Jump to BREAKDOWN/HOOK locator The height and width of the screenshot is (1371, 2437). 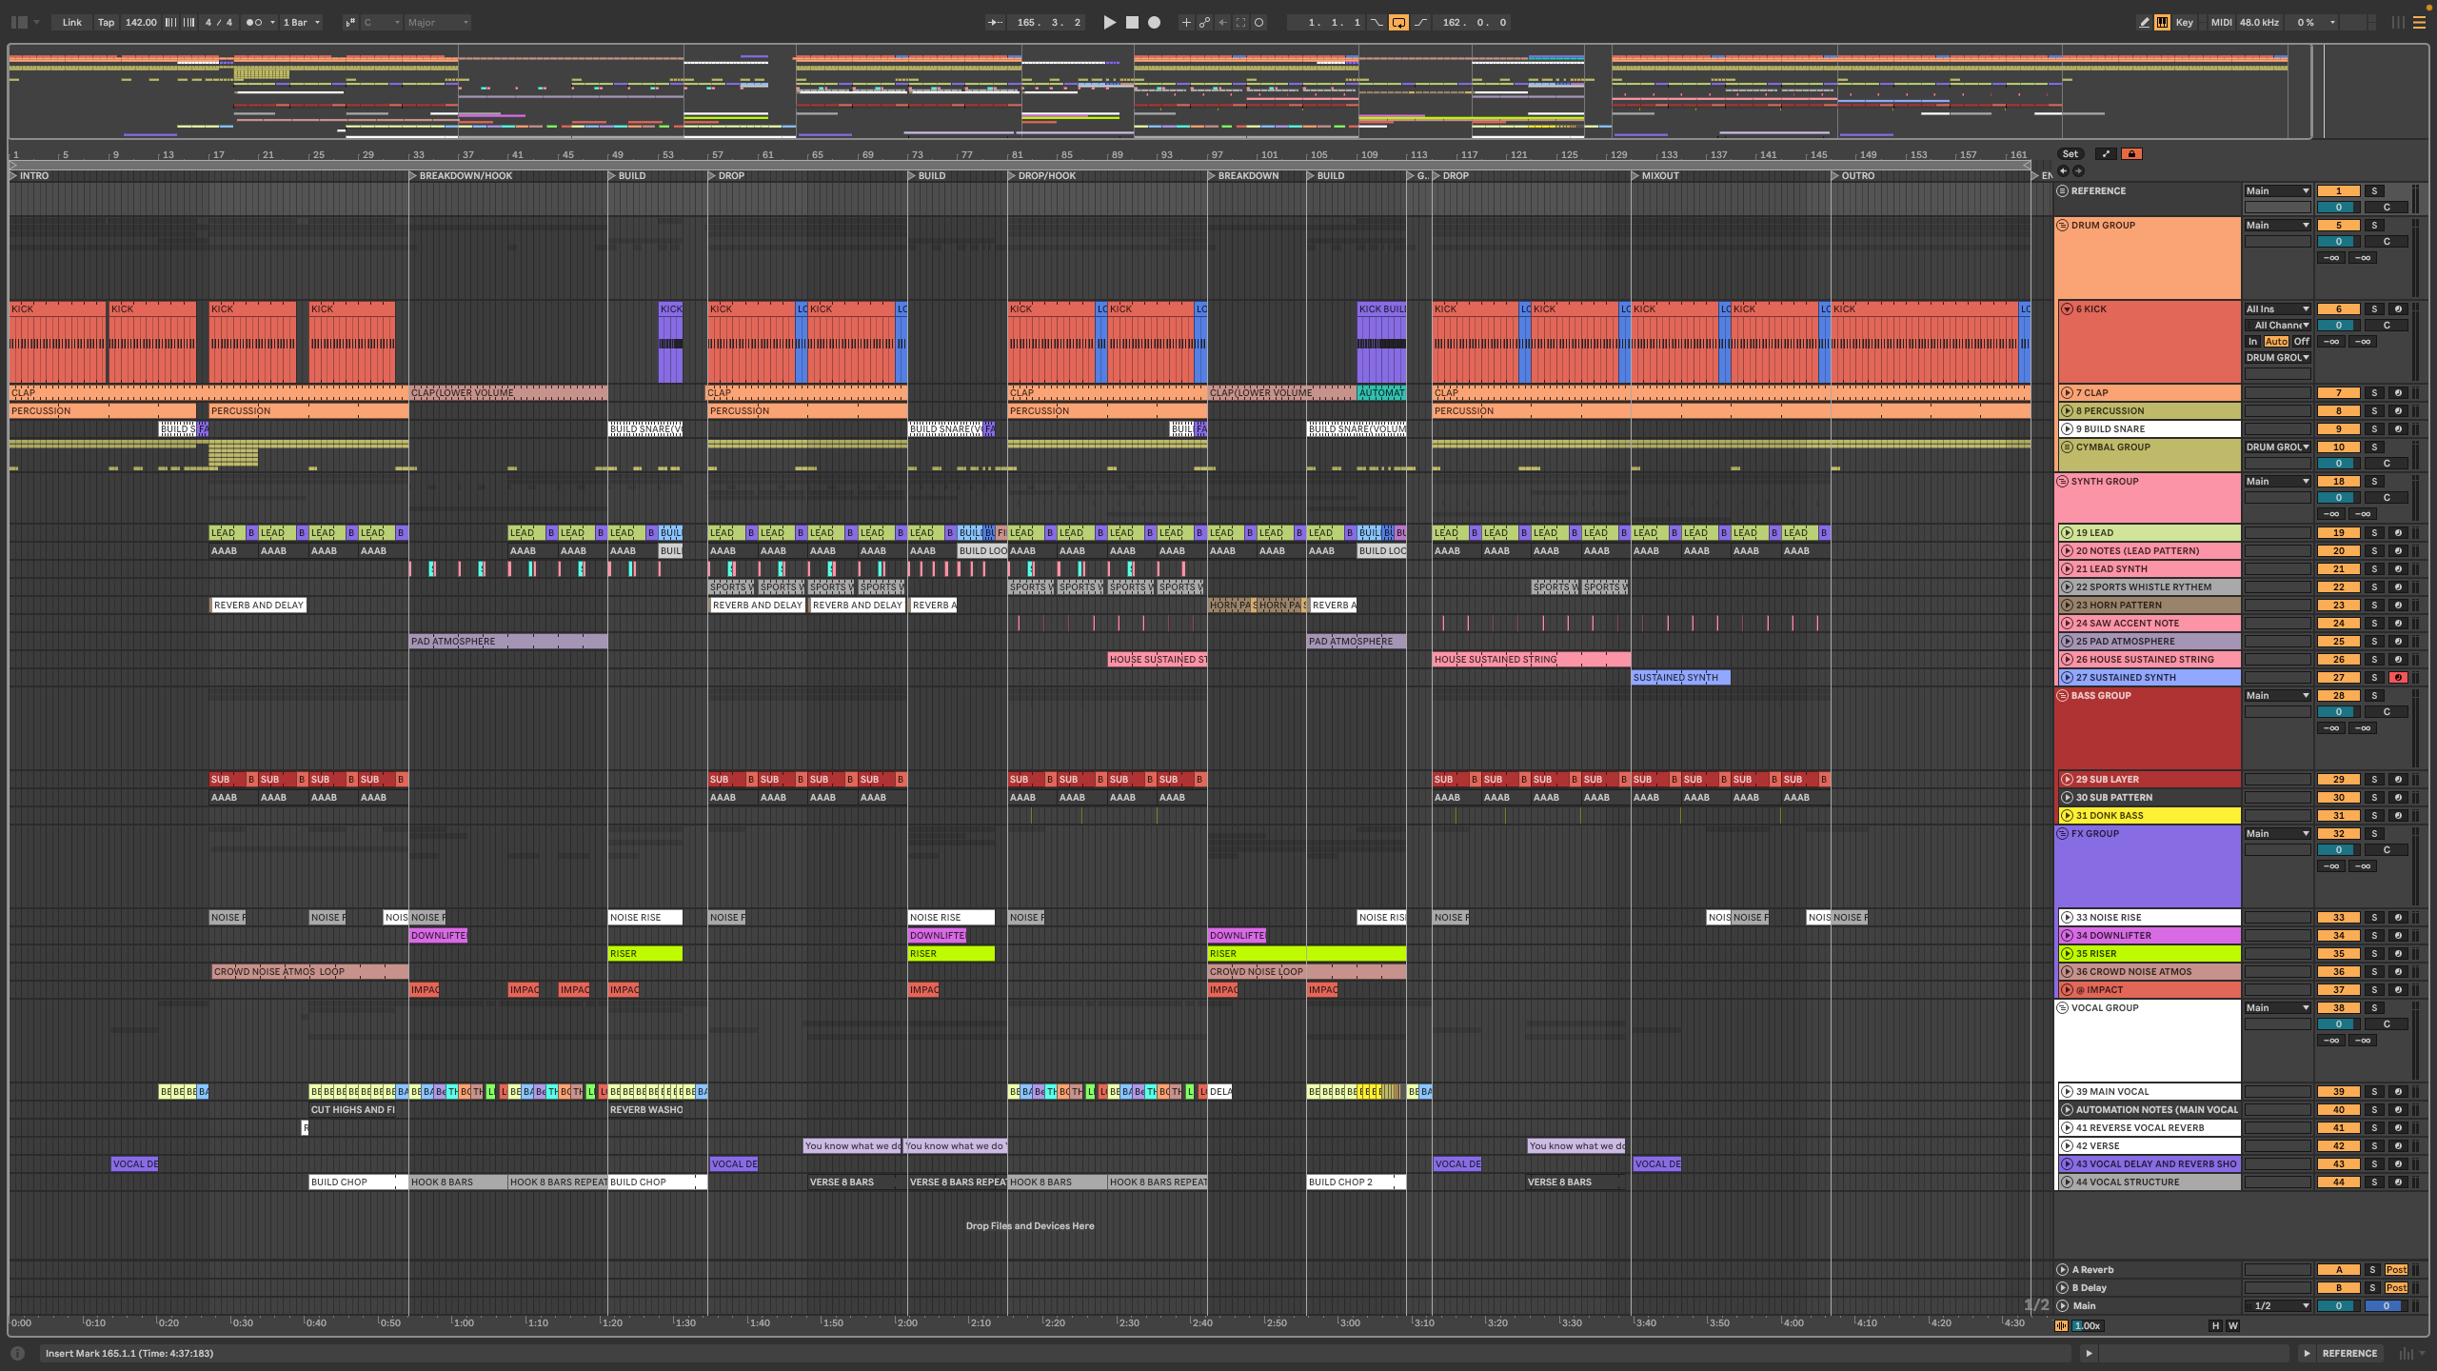461,175
